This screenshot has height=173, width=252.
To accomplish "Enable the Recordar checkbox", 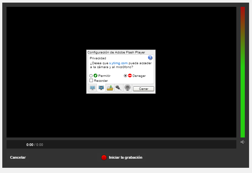I will [x=91, y=80].
